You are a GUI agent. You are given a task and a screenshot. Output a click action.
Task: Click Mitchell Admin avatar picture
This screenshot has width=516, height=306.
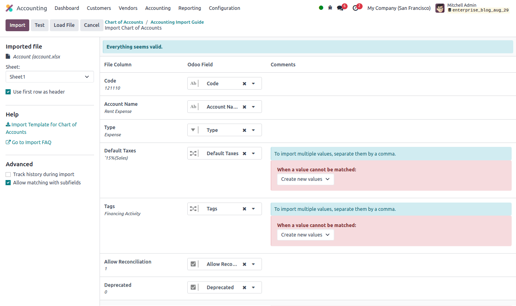tap(440, 8)
